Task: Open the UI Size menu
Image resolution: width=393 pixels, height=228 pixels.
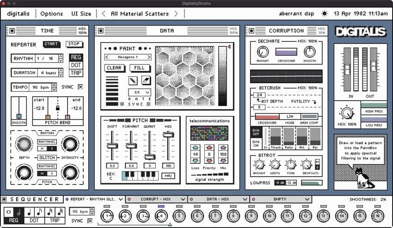Action: (81, 13)
